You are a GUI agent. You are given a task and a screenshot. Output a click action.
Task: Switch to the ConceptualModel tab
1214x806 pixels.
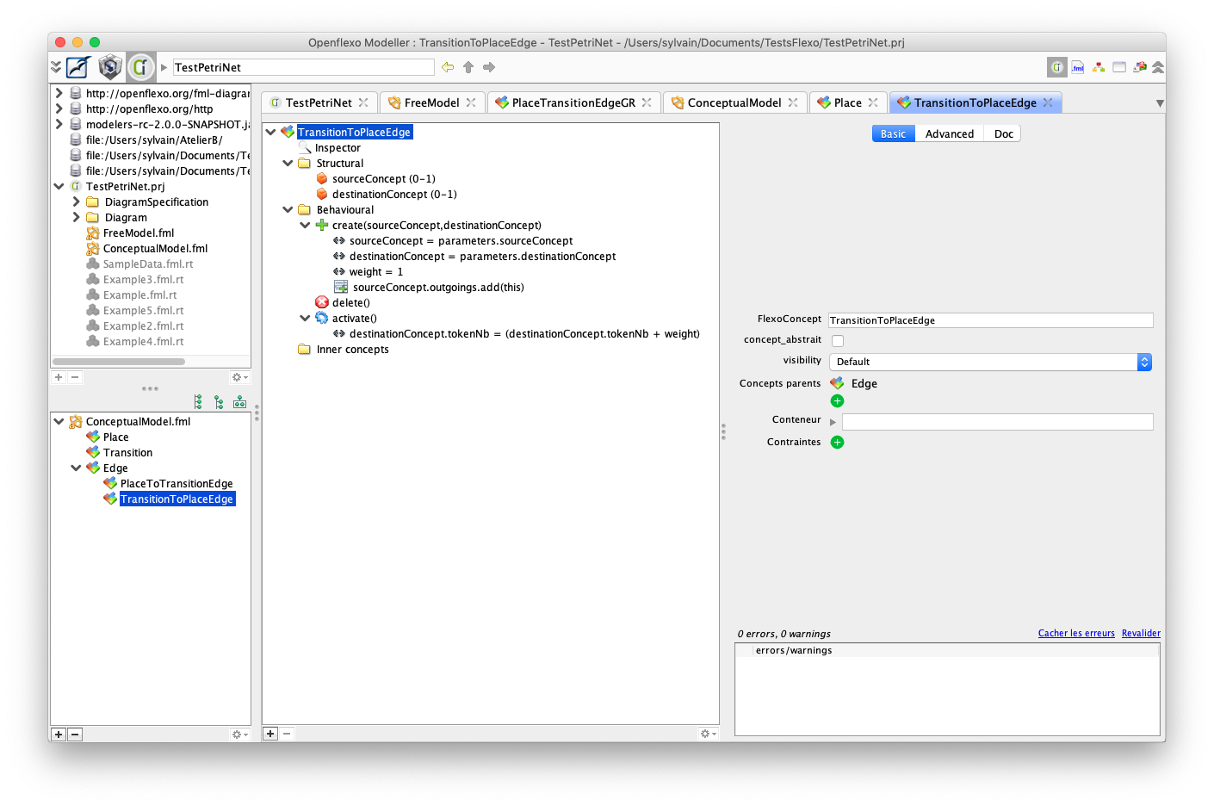coord(734,102)
